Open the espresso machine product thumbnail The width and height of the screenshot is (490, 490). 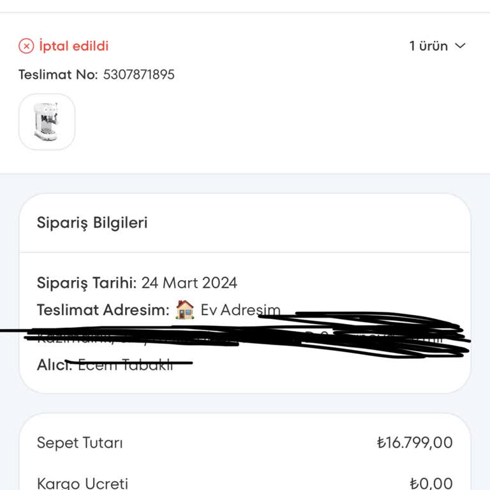47,122
